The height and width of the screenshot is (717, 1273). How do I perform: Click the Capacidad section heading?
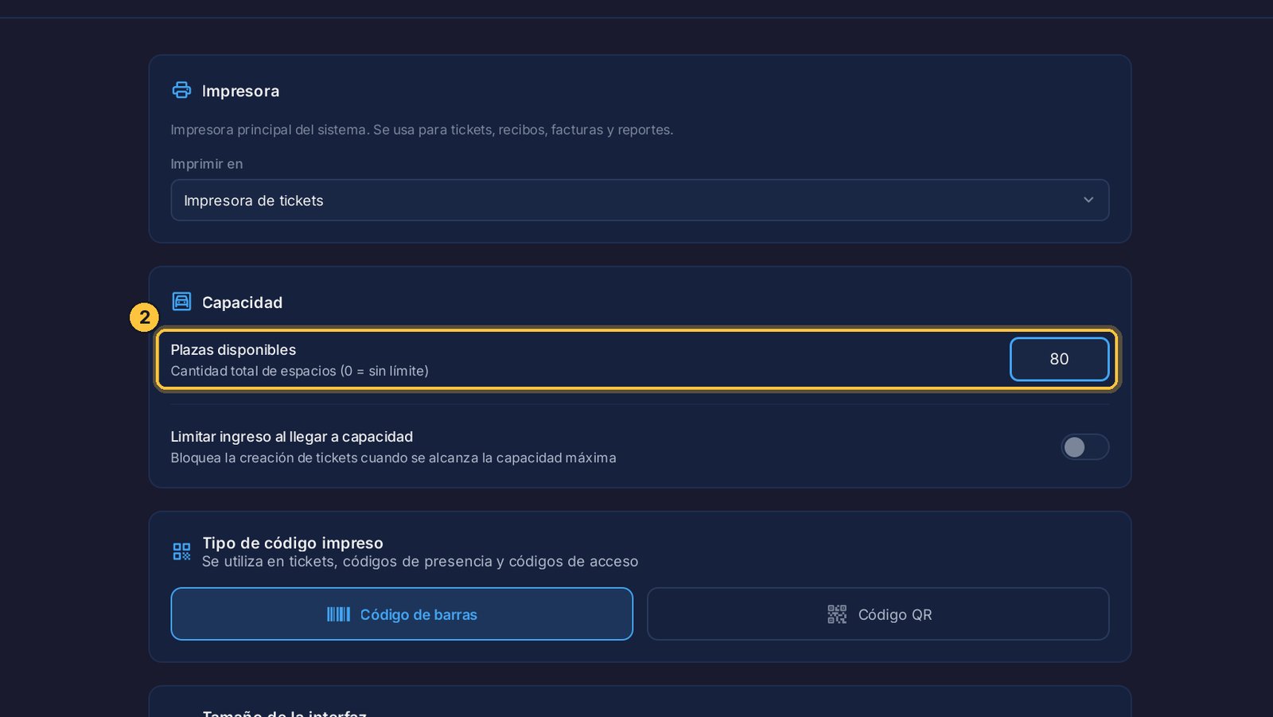click(242, 302)
